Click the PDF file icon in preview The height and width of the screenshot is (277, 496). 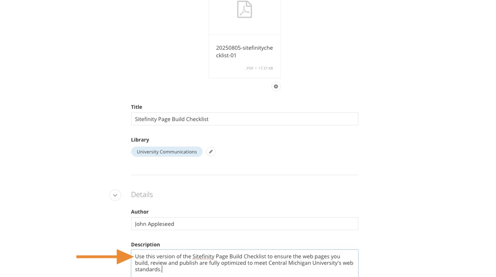(x=244, y=9)
